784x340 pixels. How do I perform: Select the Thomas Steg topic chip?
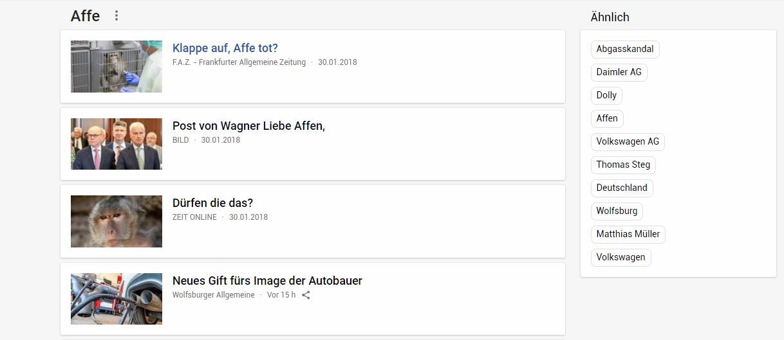point(623,165)
